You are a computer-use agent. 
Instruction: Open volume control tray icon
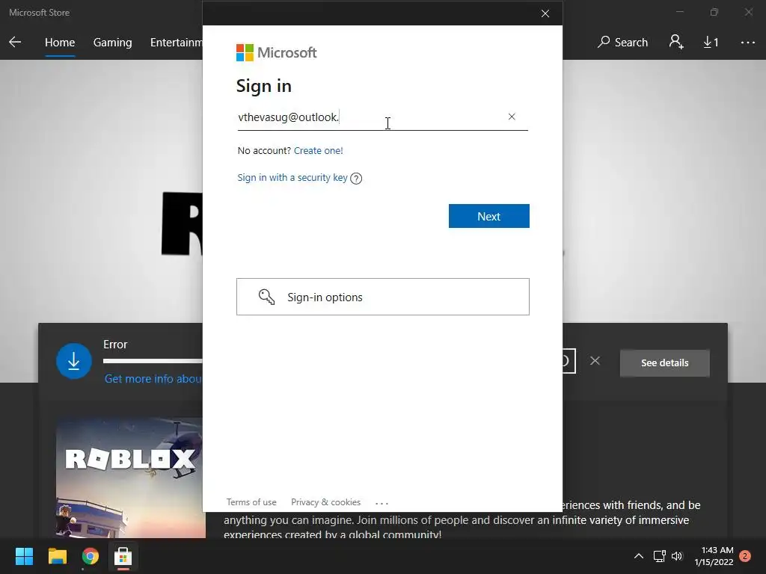pos(677,556)
